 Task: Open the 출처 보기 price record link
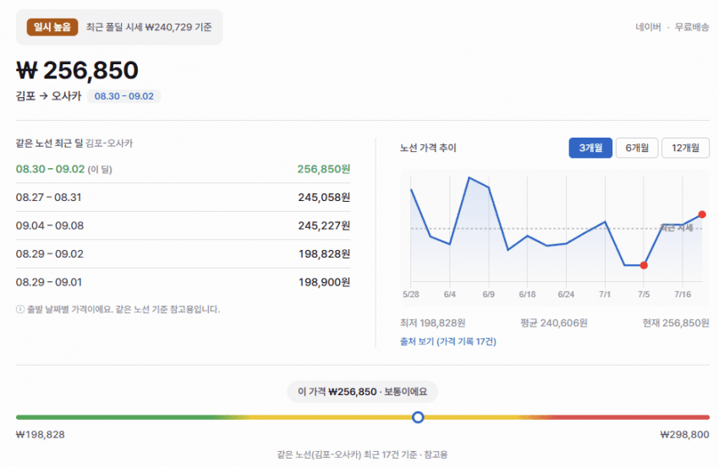(448, 341)
